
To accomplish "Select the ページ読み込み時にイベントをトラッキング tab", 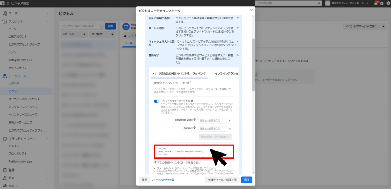I will (179, 73).
